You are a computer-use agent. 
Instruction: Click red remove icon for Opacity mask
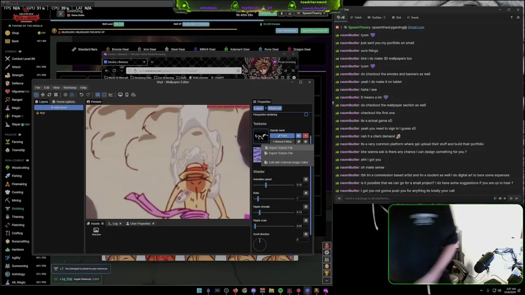(305, 136)
